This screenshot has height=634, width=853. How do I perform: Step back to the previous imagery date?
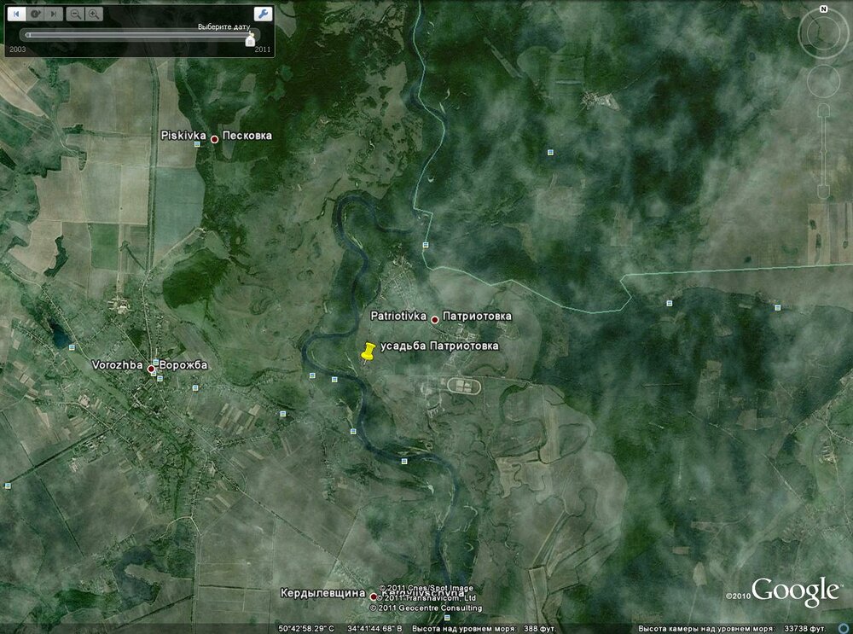click(x=17, y=15)
